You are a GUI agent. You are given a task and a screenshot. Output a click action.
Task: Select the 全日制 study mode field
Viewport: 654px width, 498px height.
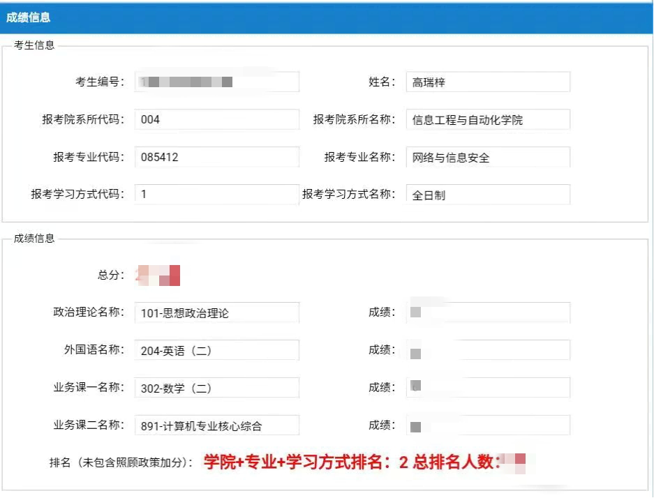pos(488,195)
